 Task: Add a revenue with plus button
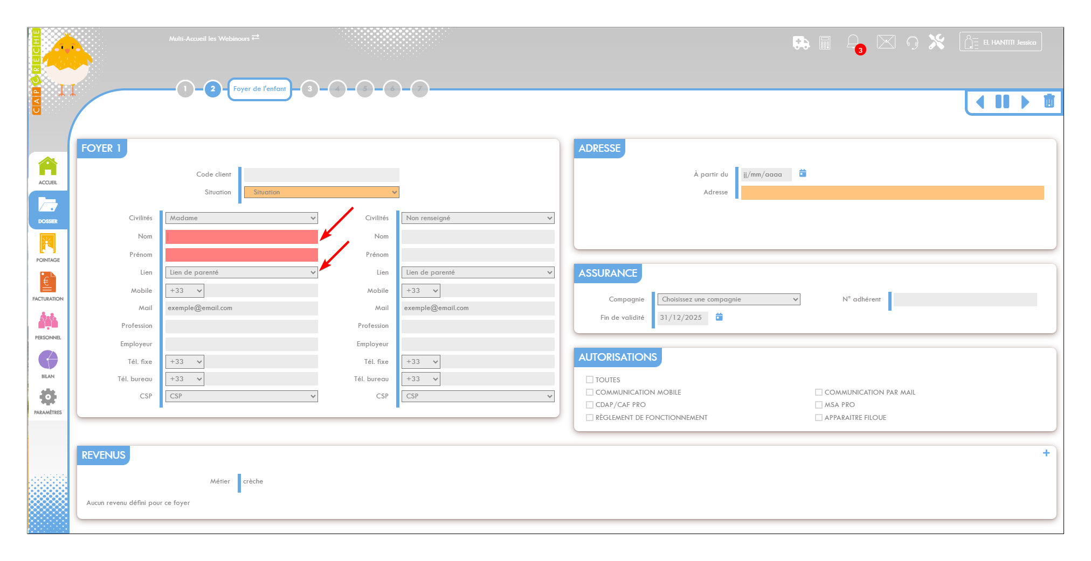click(x=1046, y=453)
